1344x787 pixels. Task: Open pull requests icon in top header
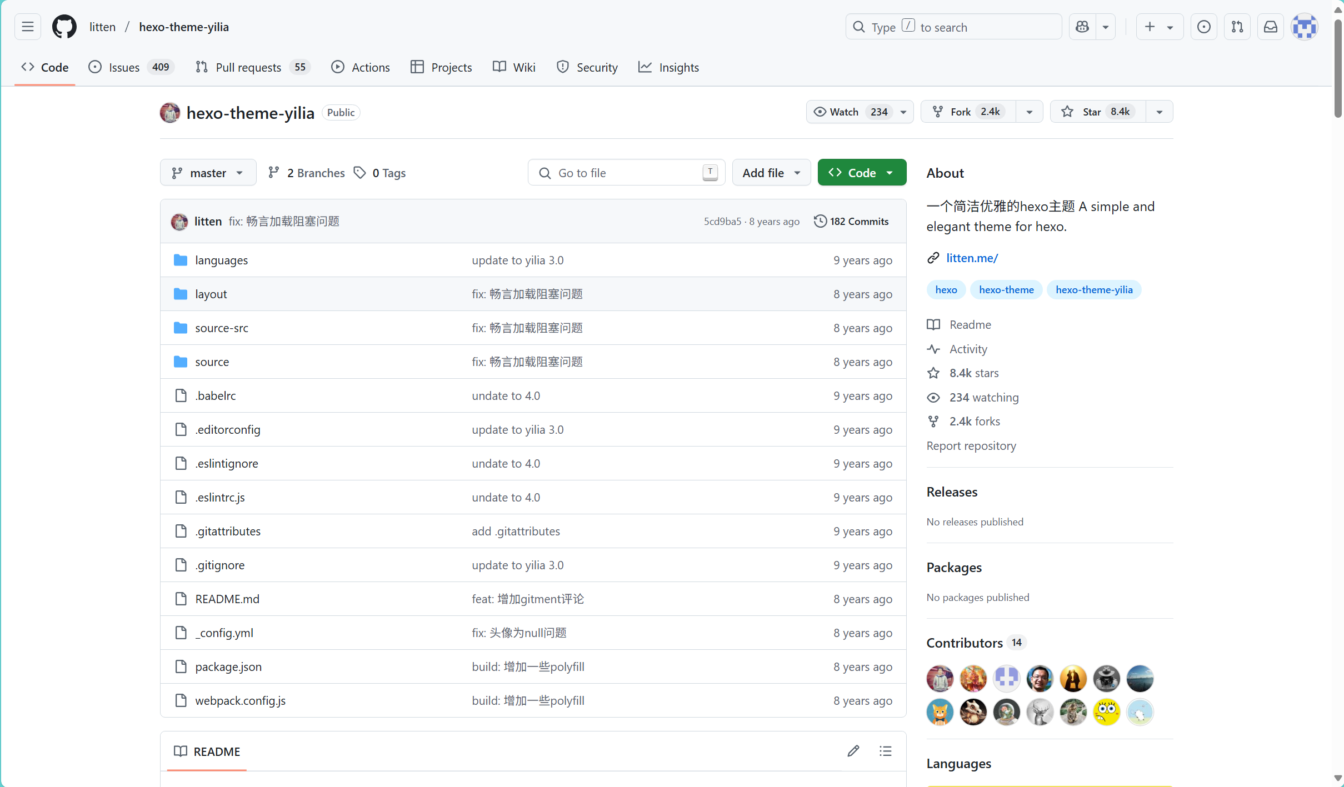(1237, 27)
